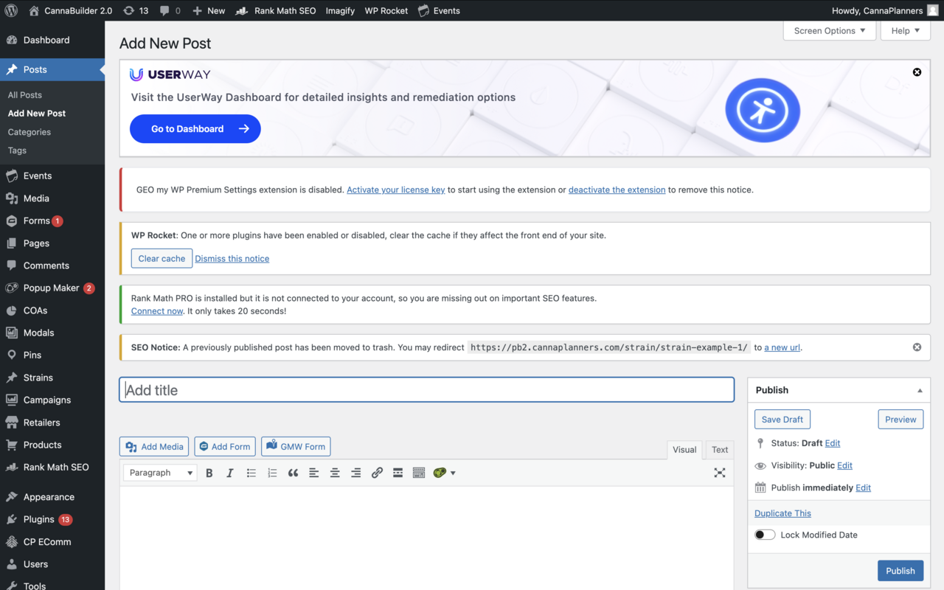
Task: Click Duplicate This link
Action: click(782, 513)
